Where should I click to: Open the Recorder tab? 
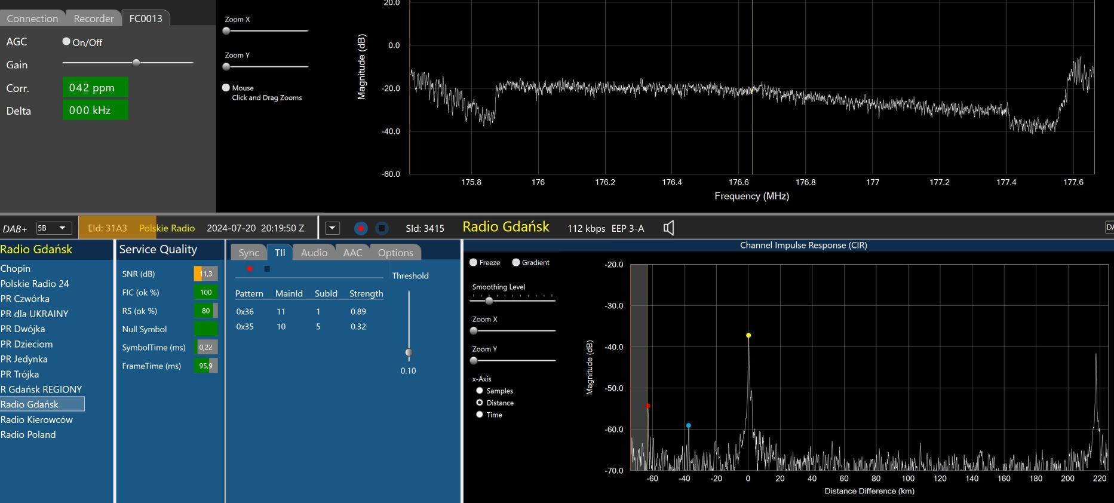pyautogui.click(x=93, y=19)
